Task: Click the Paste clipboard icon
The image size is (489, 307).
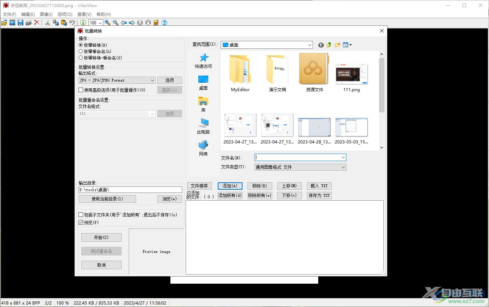Action: pyautogui.click(x=64, y=23)
